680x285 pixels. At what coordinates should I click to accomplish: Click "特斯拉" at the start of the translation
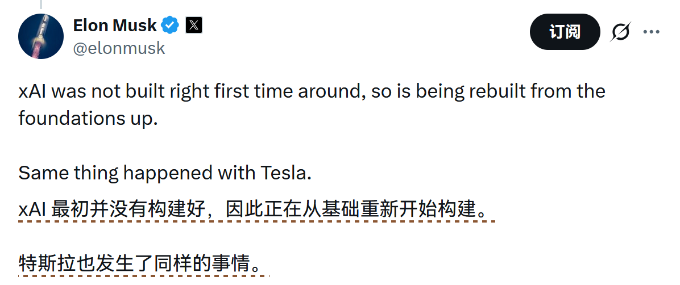[44, 263]
